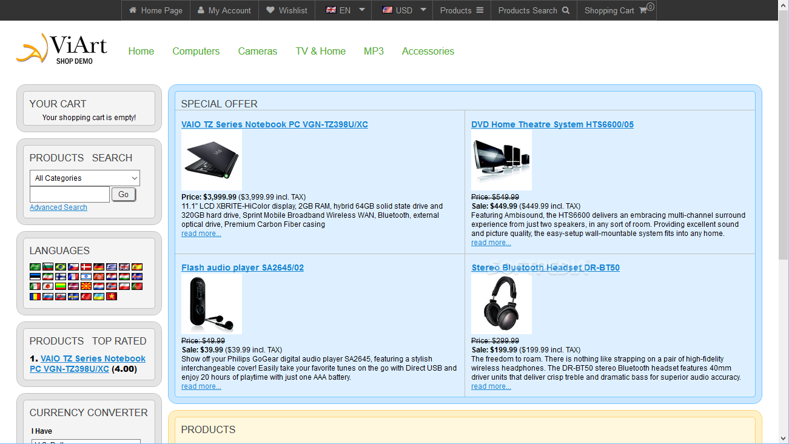Image resolution: width=789 pixels, height=444 pixels.
Task: Select the Vietnamese flag language
Action: click(x=112, y=296)
